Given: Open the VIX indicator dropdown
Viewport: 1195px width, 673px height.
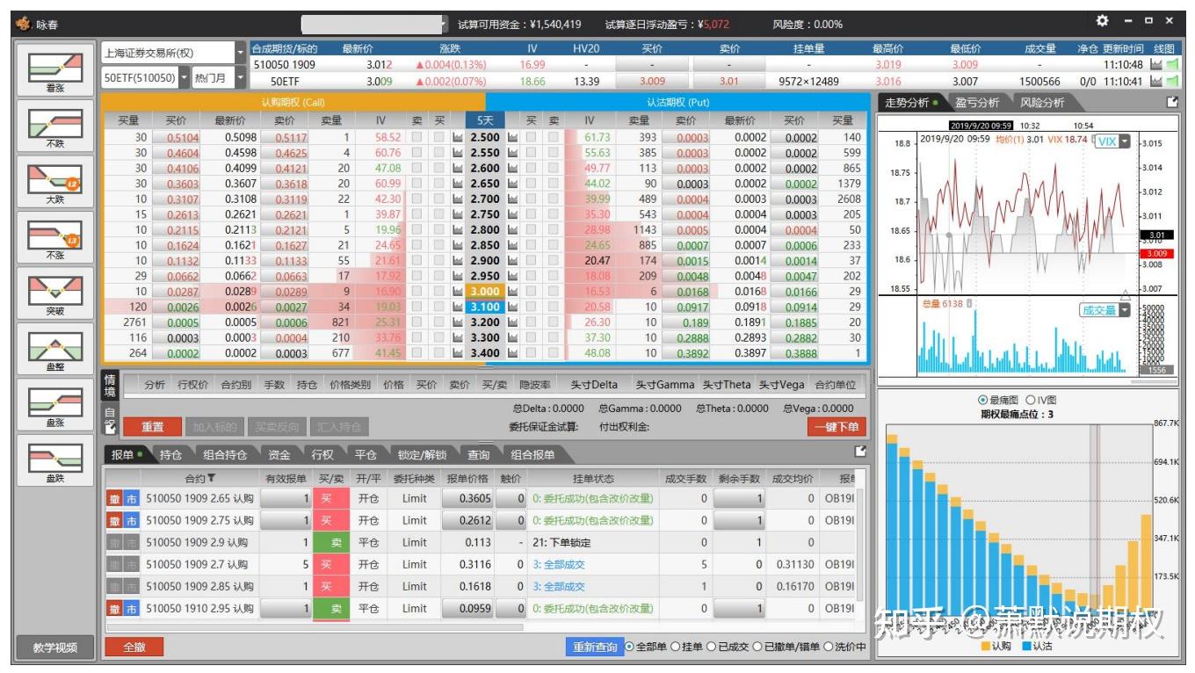Looking at the screenshot, I should [1125, 141].
